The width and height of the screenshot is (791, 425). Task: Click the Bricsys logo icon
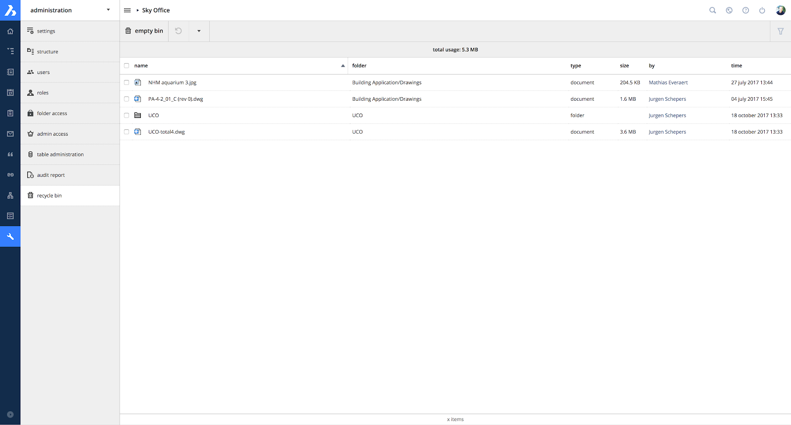click(10, 10)
